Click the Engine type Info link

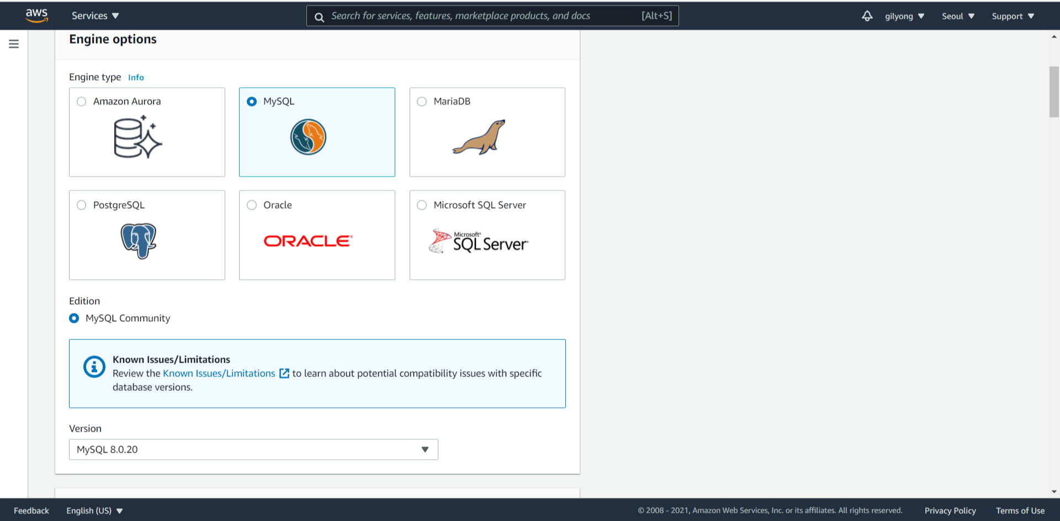coord(136,78)
